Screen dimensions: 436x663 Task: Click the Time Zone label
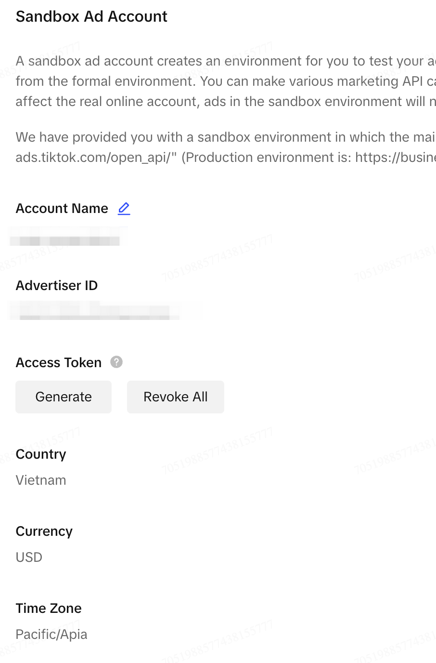point(49,609)
